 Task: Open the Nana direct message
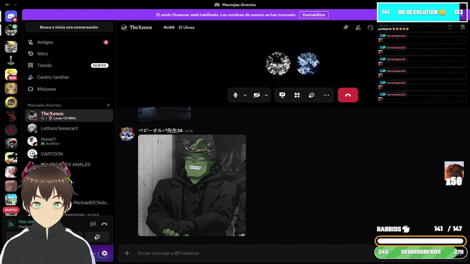69,141
